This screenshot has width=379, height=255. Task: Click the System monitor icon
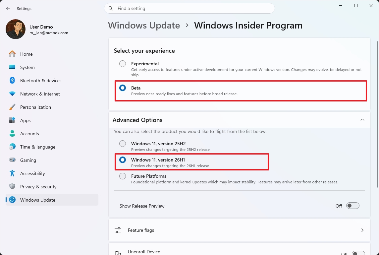coord(12,67)
